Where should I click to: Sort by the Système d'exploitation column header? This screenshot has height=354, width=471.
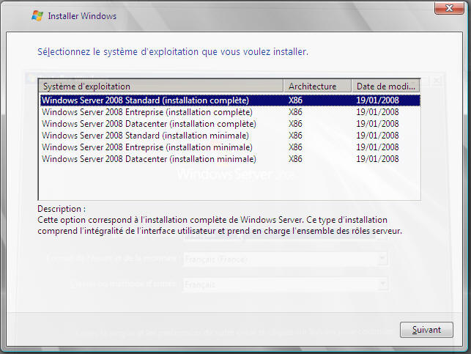coord(161,85)
